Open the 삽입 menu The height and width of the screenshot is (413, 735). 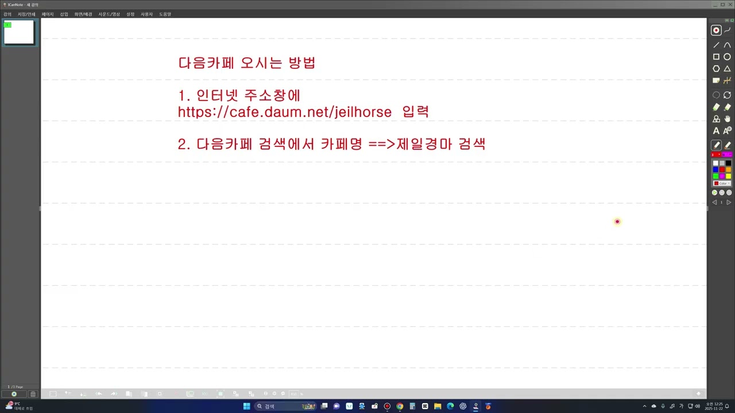[64, 14]
